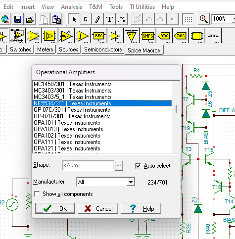The width and height of the screenshot is (235, 239).
Task: Click the hide/reconnect wire tool icon
Action: (122, 19)
